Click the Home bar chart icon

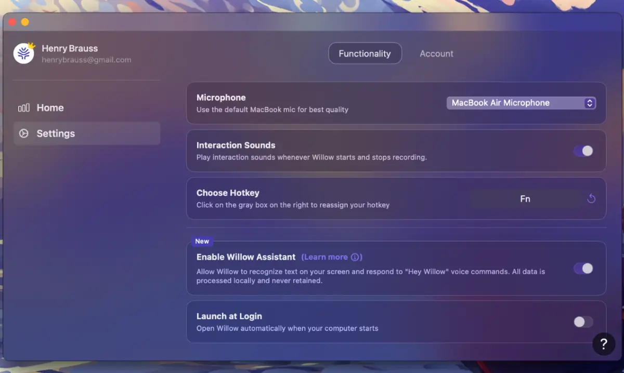[x=24, y=108]
